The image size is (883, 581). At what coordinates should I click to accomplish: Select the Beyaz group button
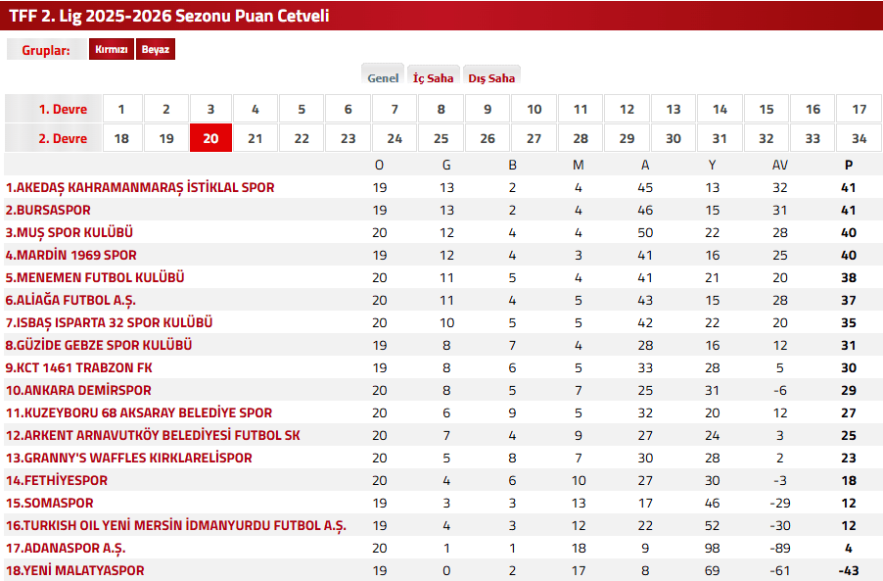pyautogui.click(x=157, y=48)
